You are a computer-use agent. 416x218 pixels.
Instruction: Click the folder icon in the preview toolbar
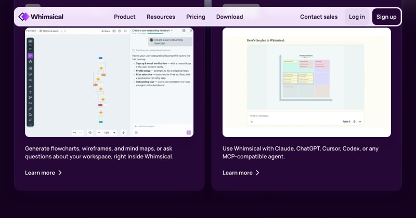point(30,114)
